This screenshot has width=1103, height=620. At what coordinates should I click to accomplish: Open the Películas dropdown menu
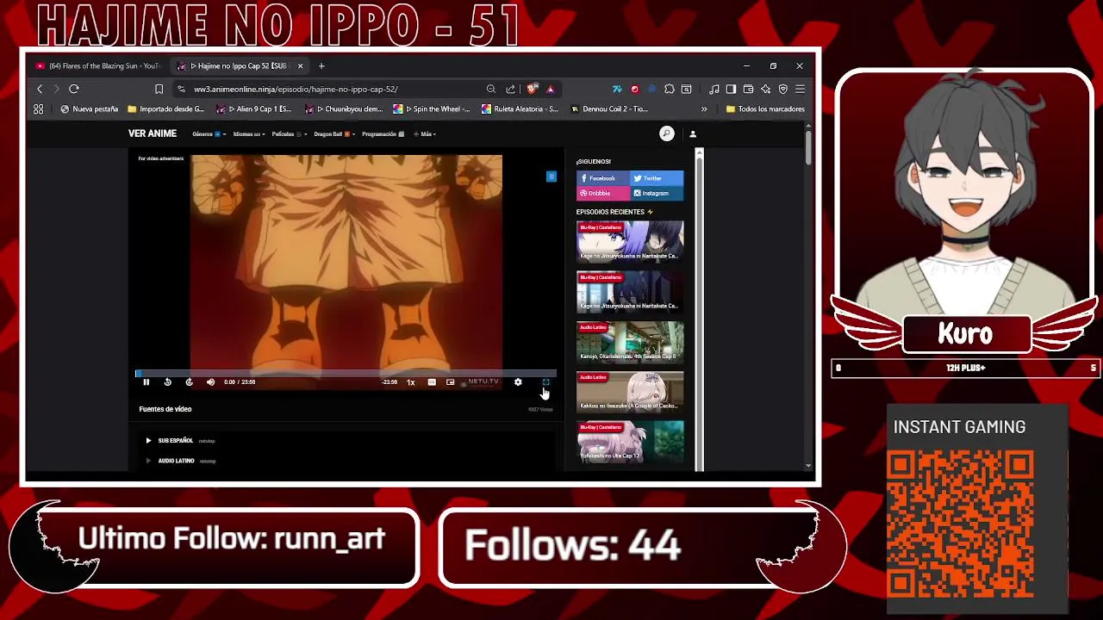coord(288,134)
